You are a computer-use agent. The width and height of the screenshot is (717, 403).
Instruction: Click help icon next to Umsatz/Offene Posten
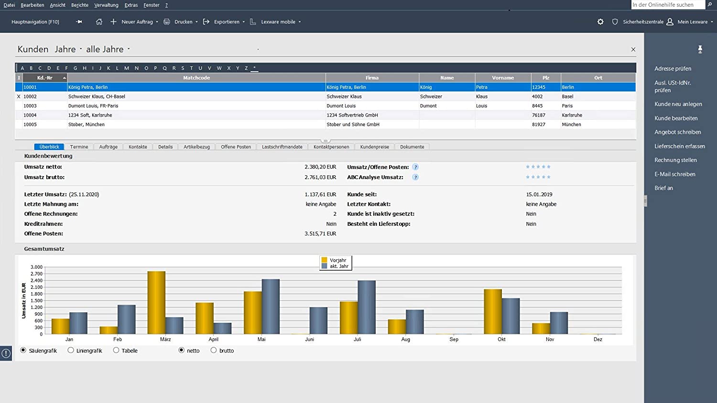point(415,167)
